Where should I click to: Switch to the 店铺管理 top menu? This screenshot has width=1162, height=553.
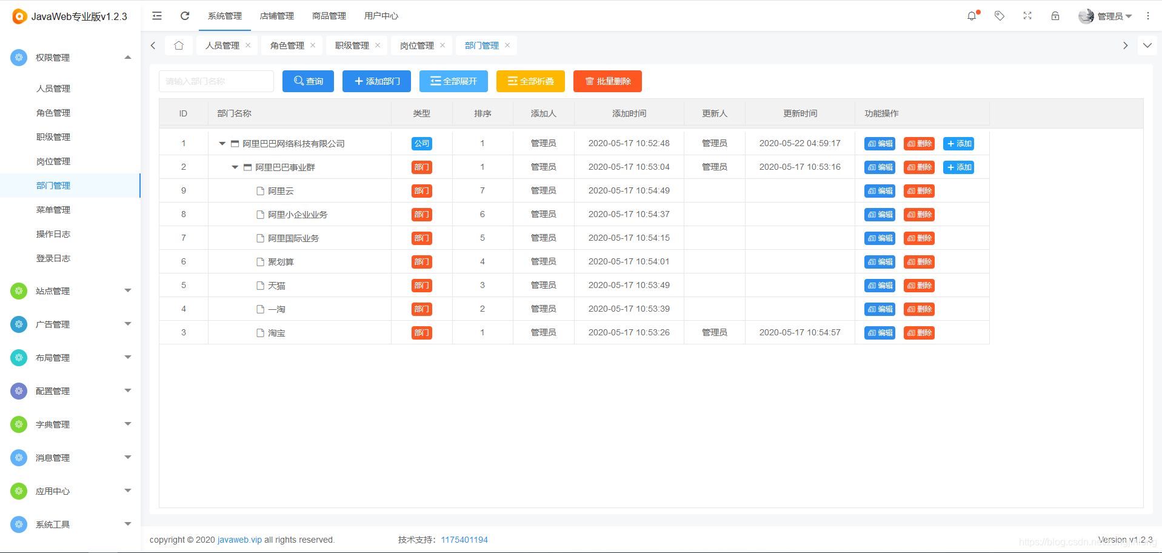(x=277, y=16)
